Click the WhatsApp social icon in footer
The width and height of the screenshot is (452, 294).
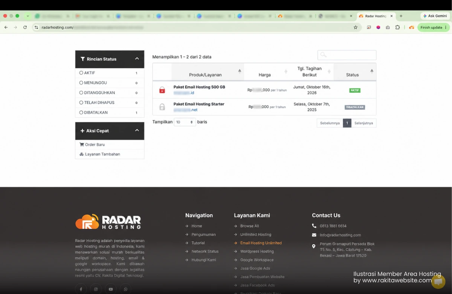pyautogui.click(x=125, y=289)
